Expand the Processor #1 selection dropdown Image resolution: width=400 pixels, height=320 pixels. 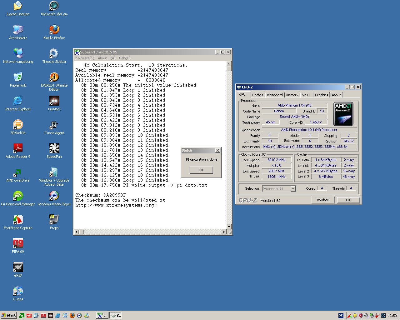293,189
